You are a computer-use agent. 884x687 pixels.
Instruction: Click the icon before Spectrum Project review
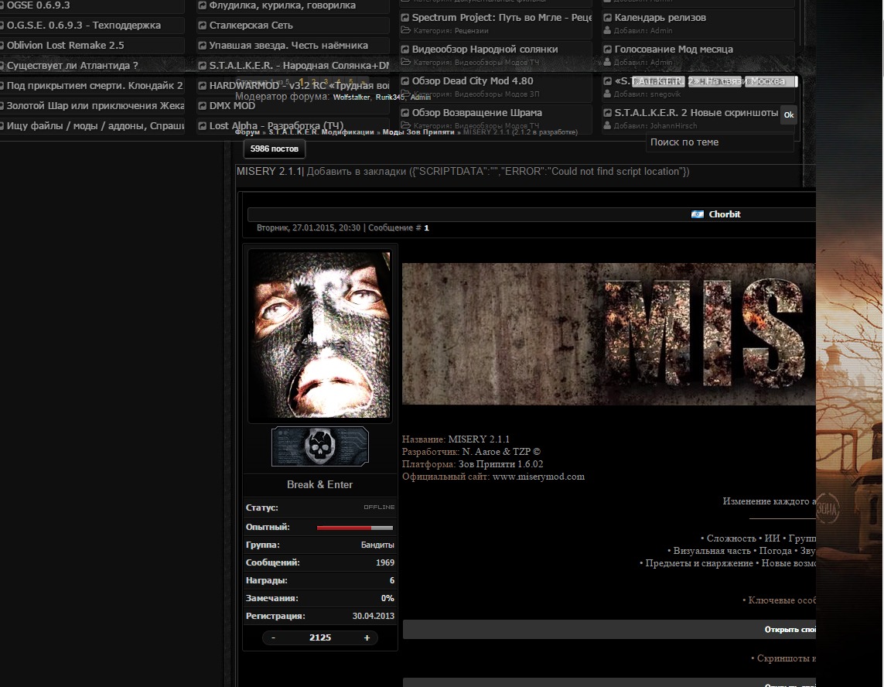click(x=404, y=18)
